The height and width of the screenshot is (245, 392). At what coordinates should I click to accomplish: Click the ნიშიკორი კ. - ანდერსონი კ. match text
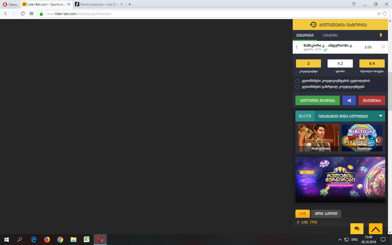click(x=328, y=46)
